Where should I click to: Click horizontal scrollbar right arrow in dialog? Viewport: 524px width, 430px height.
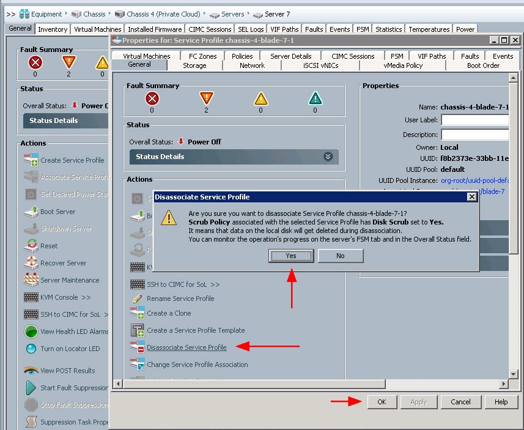(504, 384)
